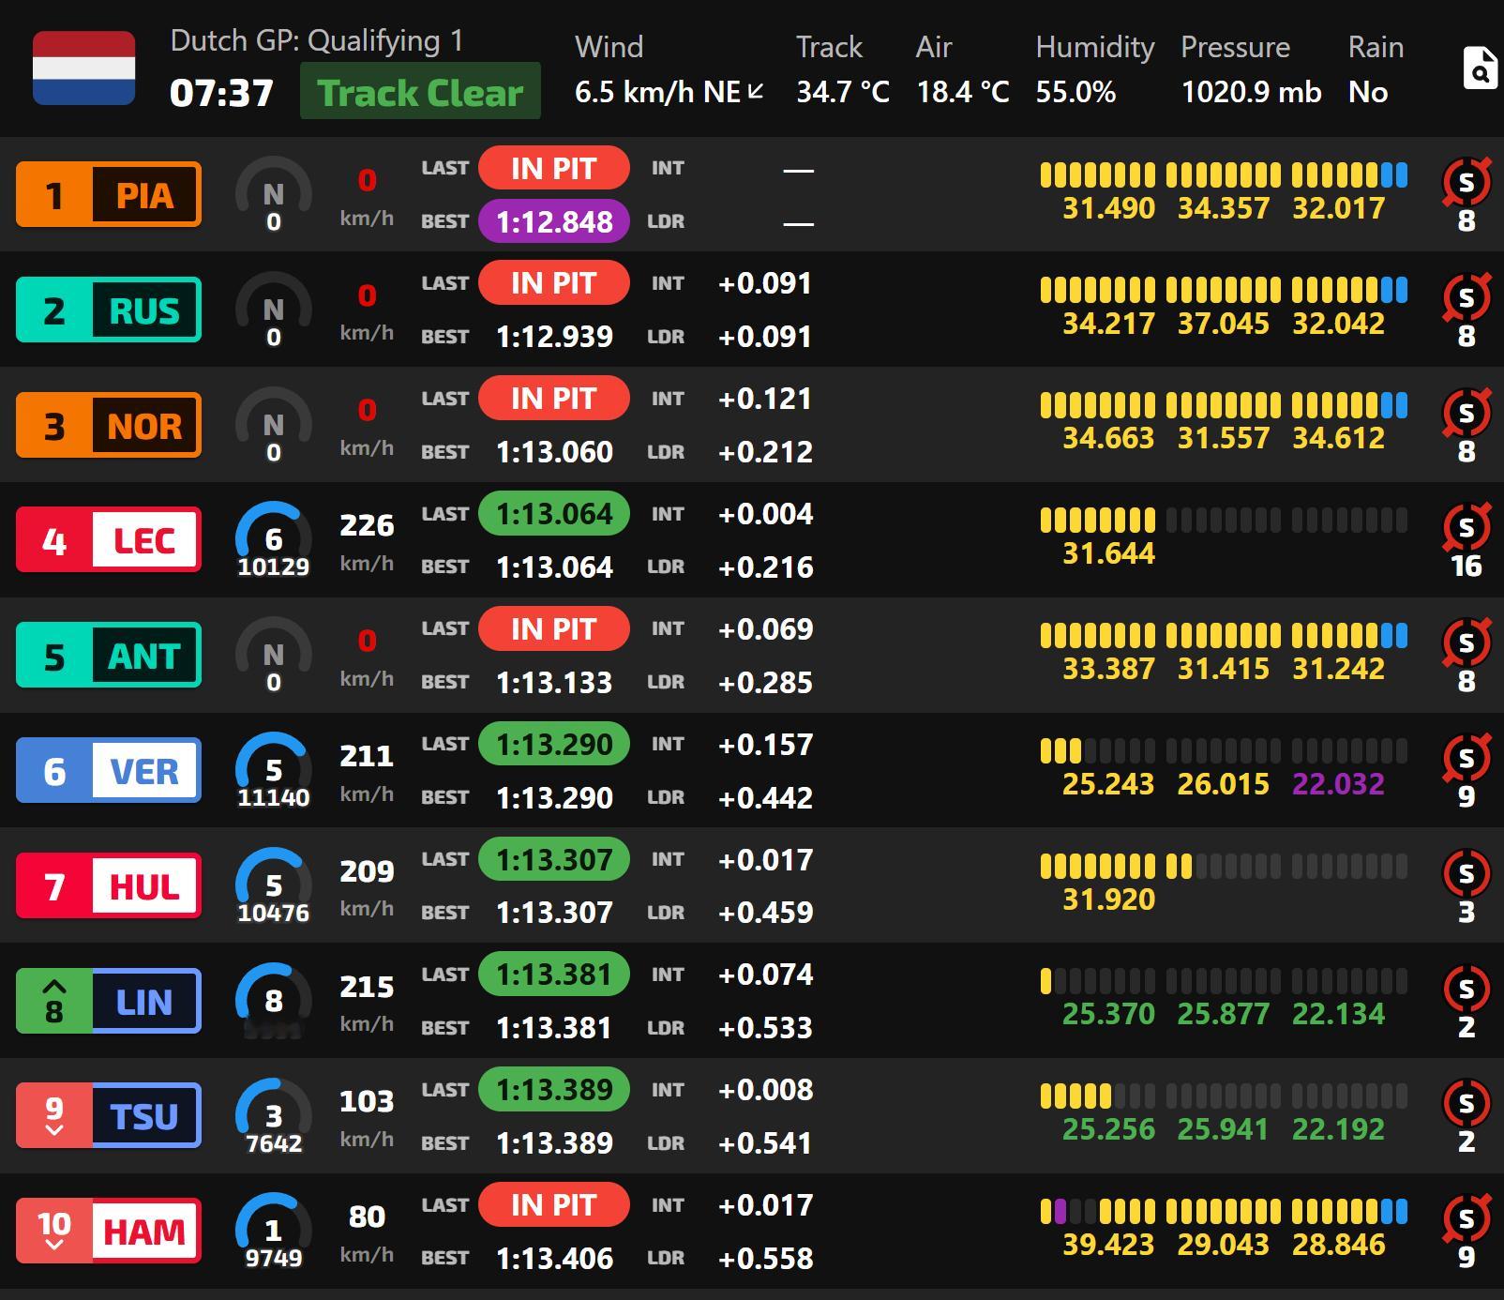Viewport: 1504px width, 1300px height.
Task: Click LEC's soft tyre icon with 16 laps
Action: [x=1466, y=527]
